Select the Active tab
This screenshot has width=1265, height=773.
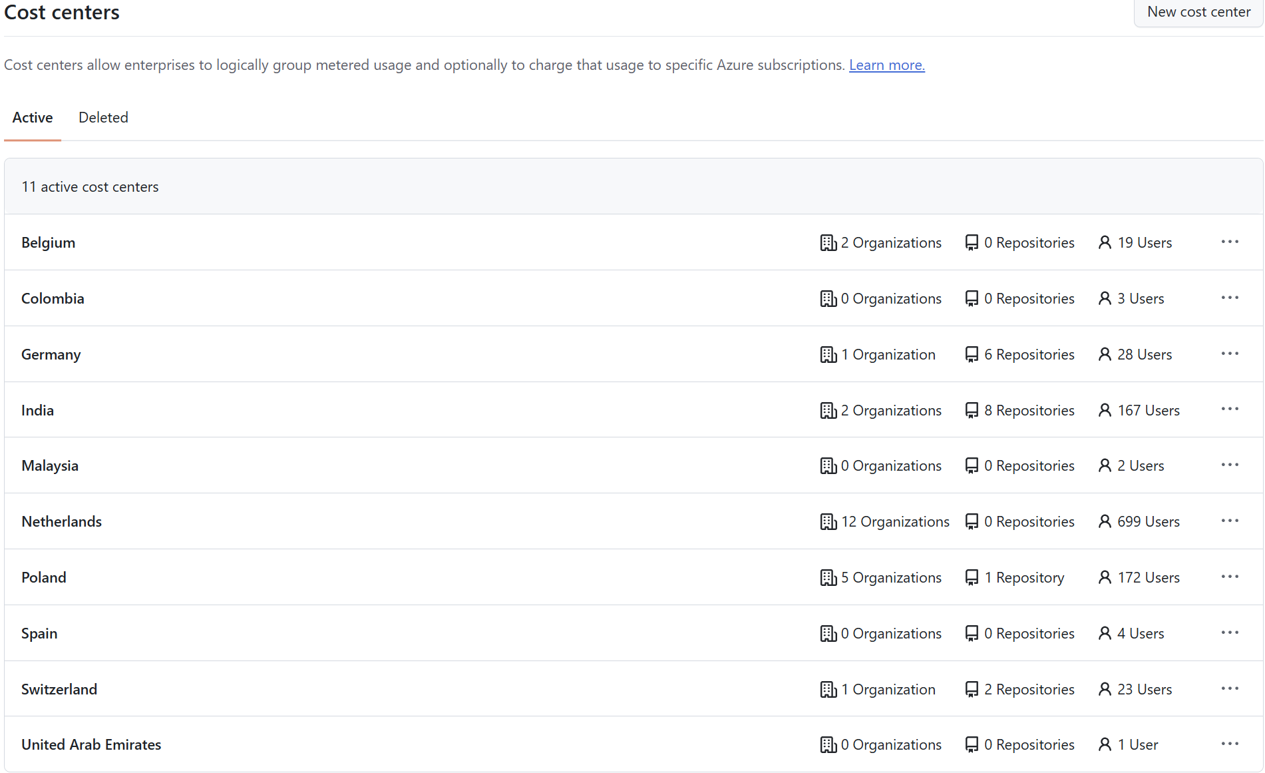(x=32, y=117)
